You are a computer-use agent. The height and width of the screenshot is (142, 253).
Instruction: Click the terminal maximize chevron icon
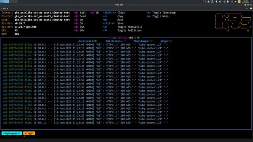coord(247,8)
